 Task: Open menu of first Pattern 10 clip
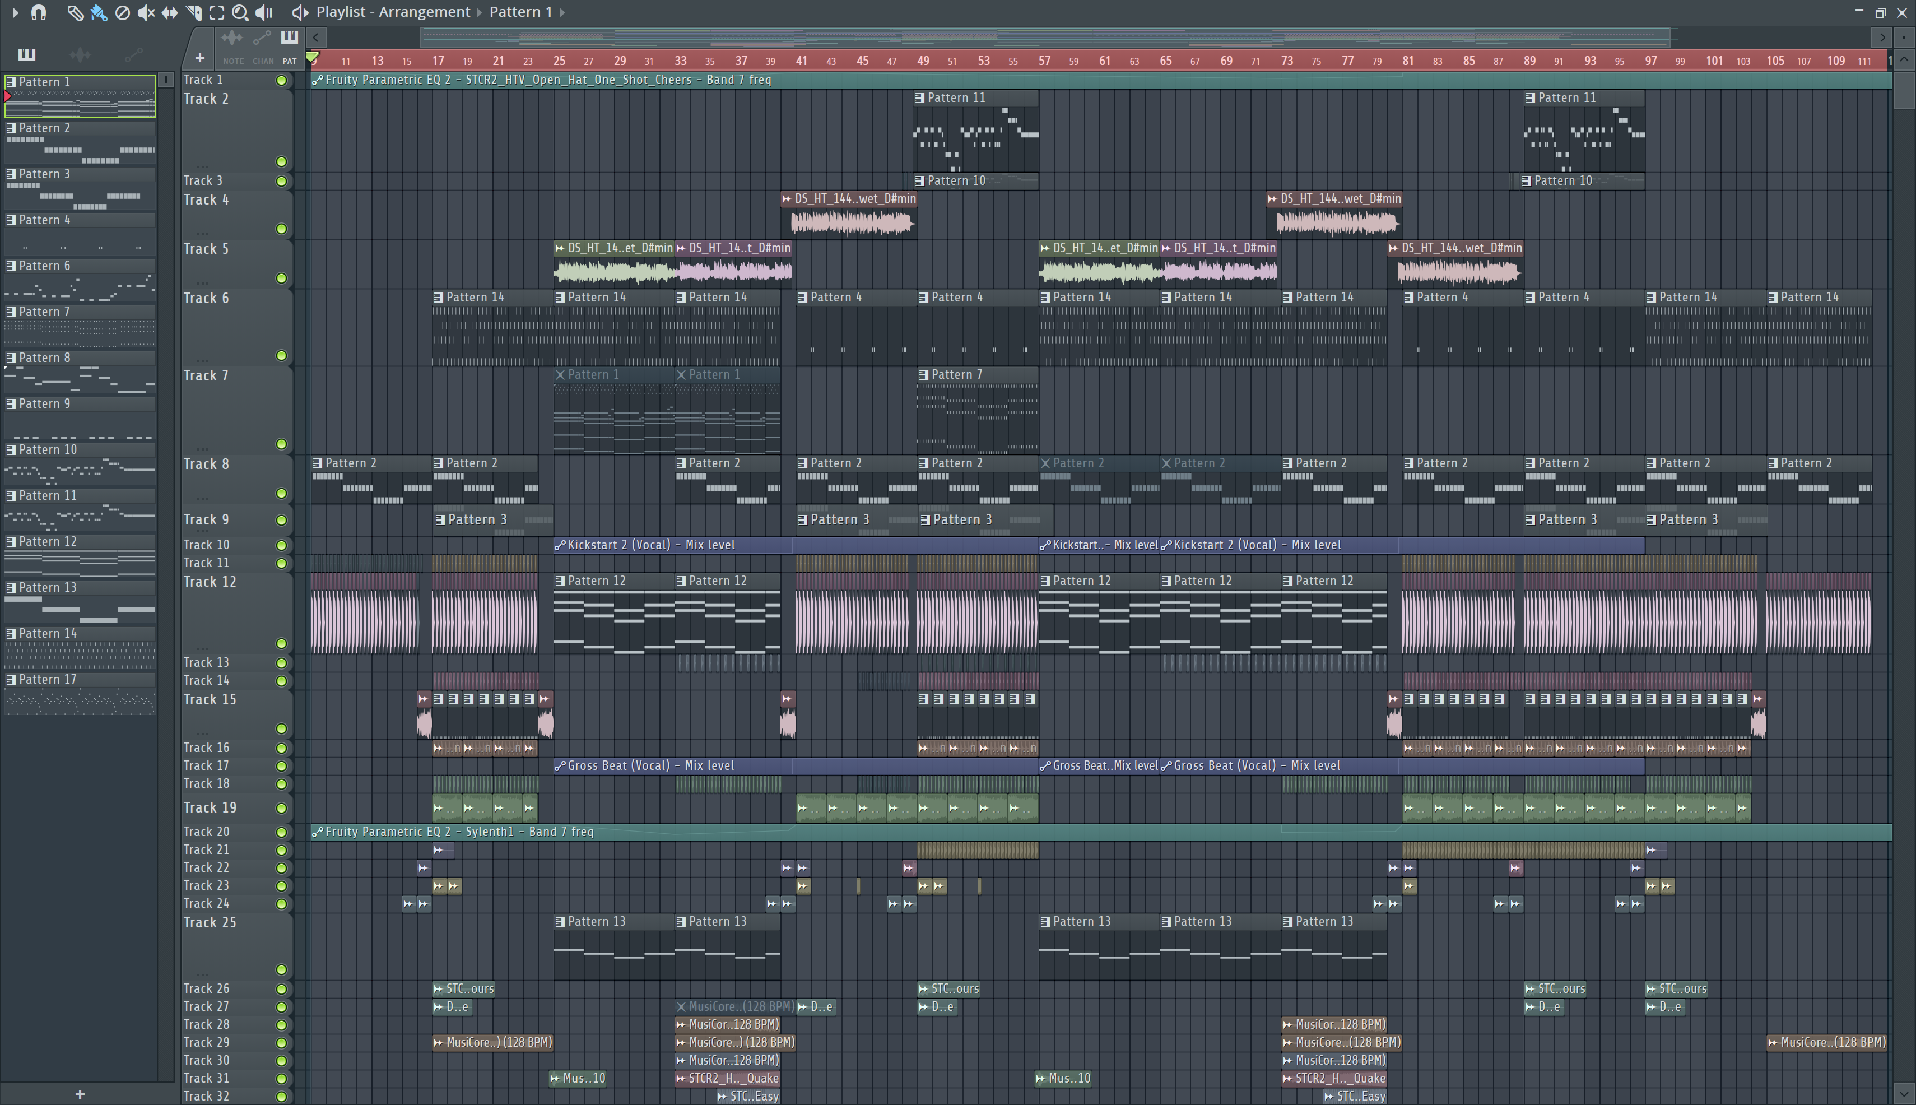coord(920,180)
